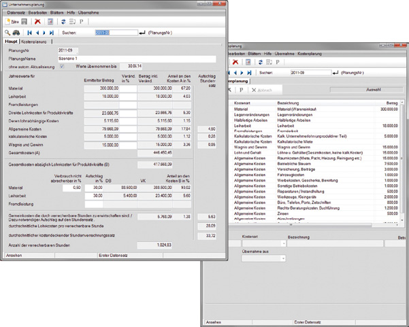This screenshot has height=327, width=409.
Task: Click enter arrow beside back window search field
Action: pos(336,73)
